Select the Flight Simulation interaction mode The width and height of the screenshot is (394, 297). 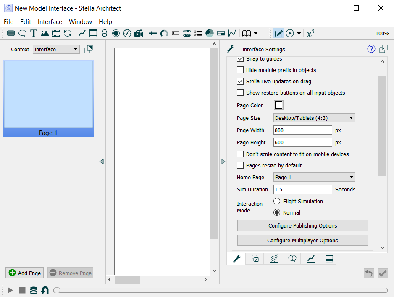(277, 201)
